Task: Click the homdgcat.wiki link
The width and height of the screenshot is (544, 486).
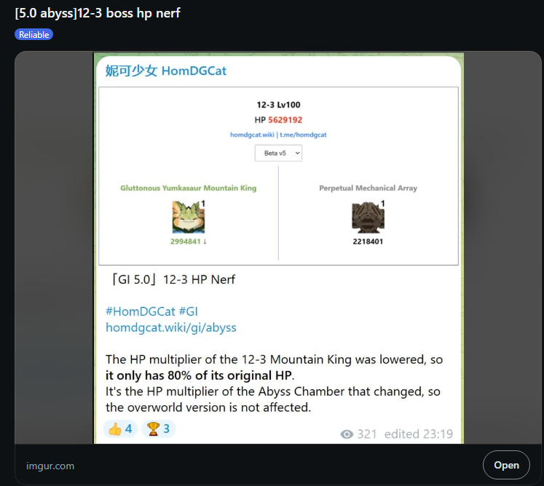Action: [252, 135]
